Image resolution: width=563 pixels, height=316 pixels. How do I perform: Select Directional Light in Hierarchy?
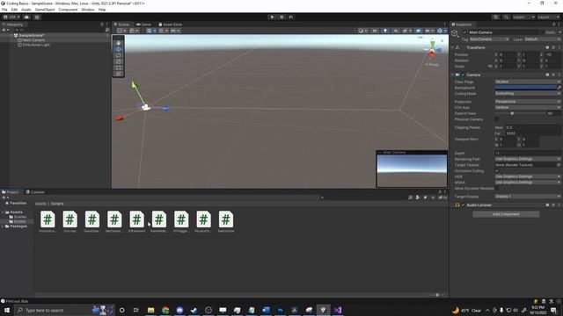tap(36, 45)
